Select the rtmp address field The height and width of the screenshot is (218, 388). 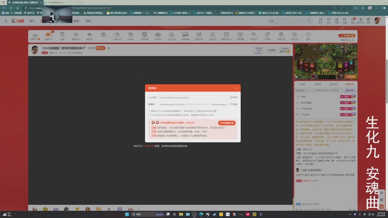(194, 97)
